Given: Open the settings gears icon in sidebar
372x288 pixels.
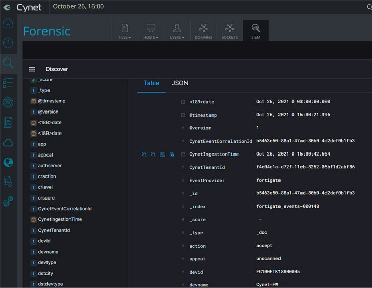Looking at the screenshot, I should click(x=8, y=201).
